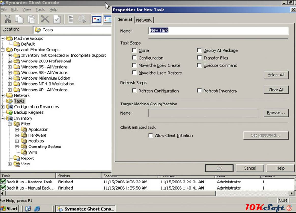Check the Configuration task step
This screenshot has height=213, width=296.
134,58
